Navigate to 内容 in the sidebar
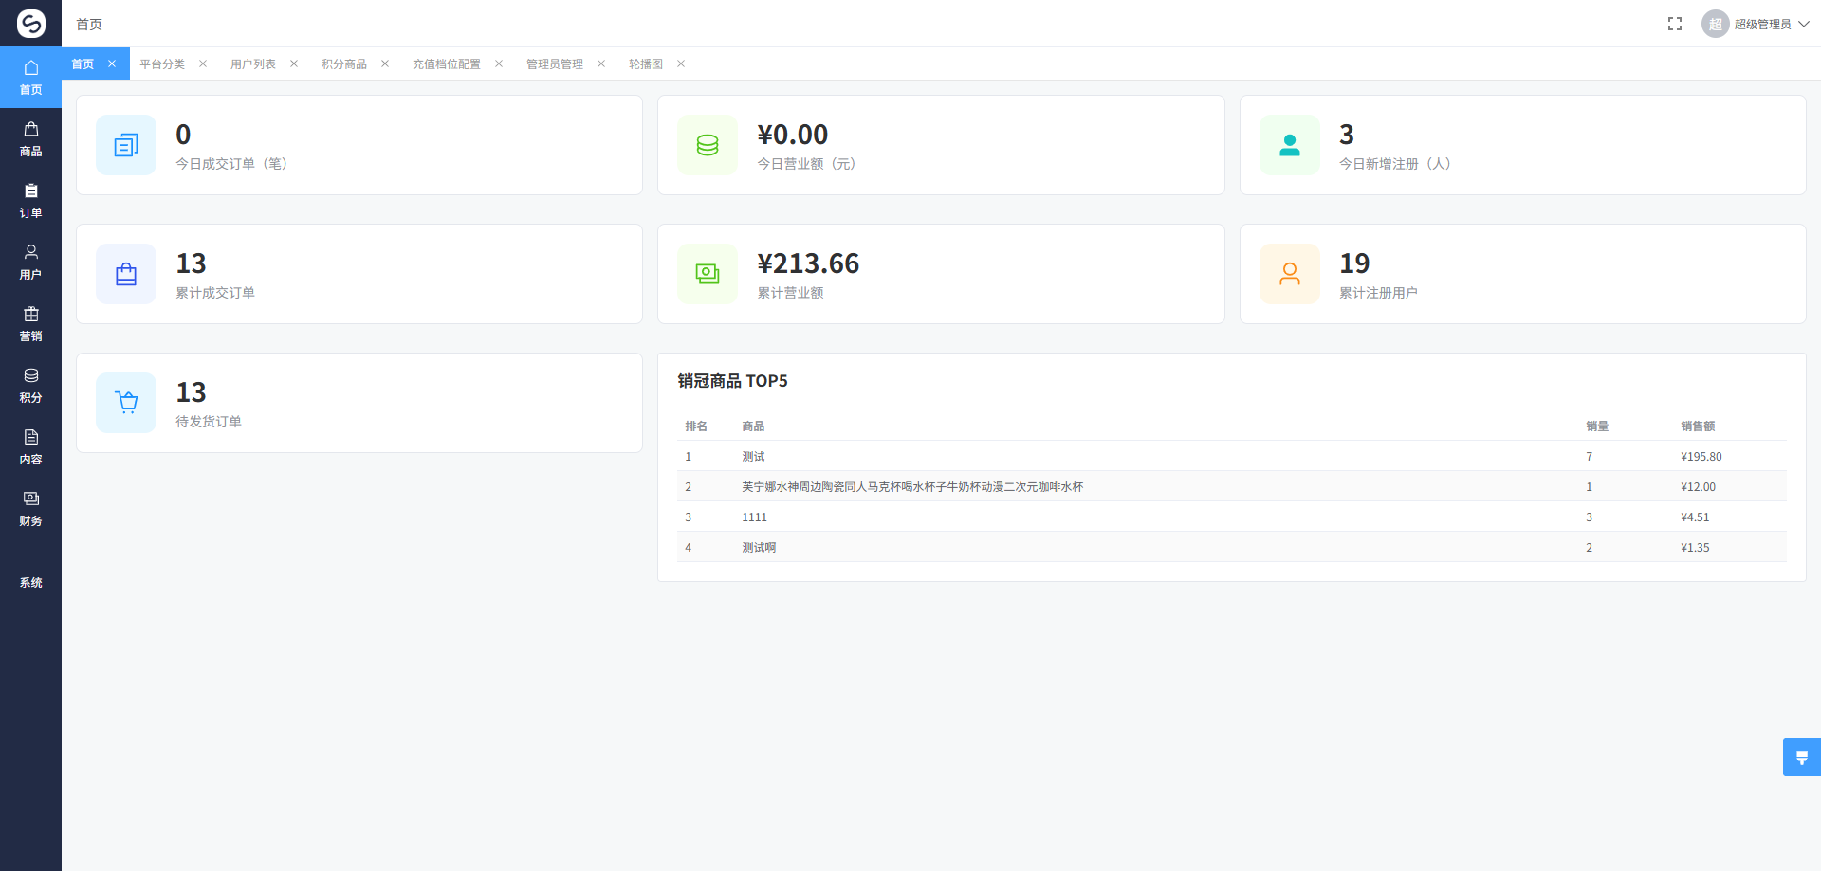Screen dimensions: 1821x871 pos(30,447)
